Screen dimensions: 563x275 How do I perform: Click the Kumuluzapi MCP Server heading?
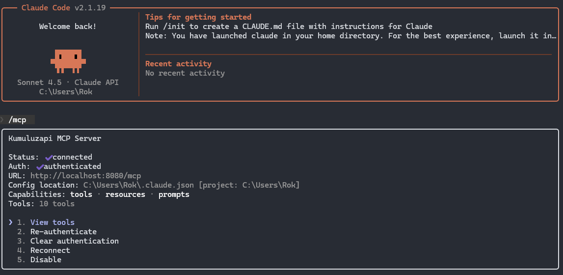54,138
